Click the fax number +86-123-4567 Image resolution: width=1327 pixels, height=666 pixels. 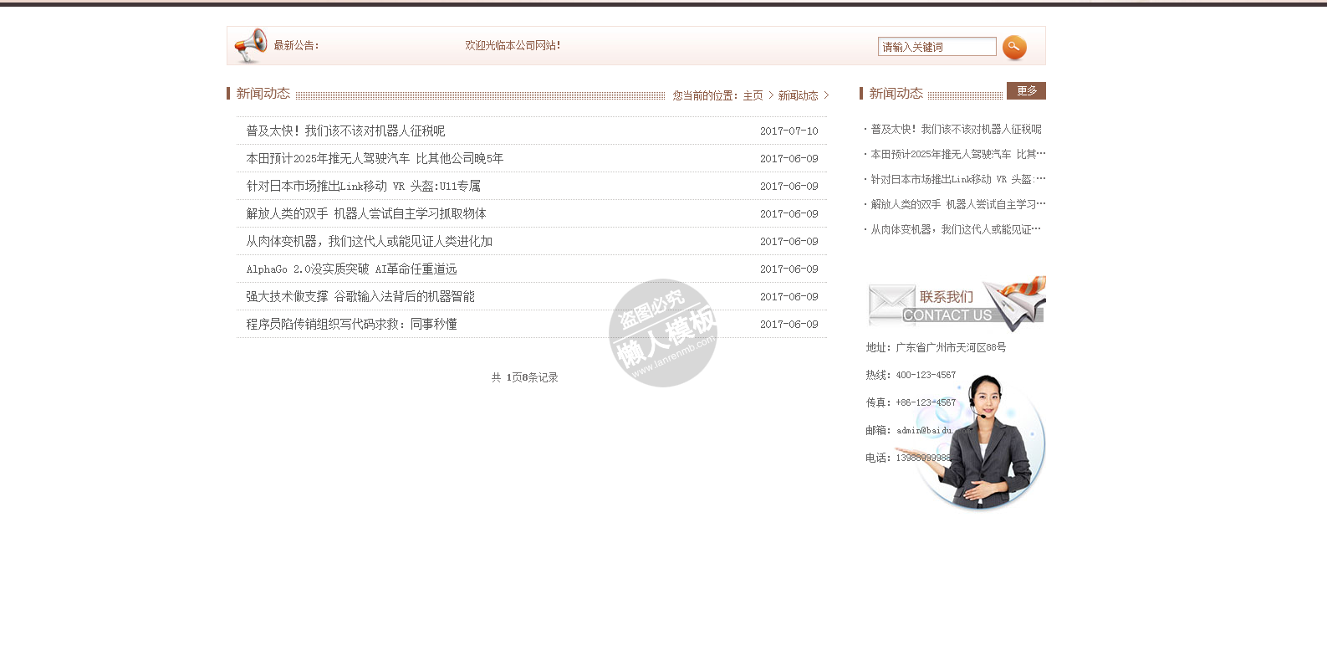(926, 402)
